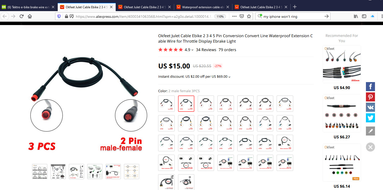
Task: Switch to the Waterproof extension cable tab
Action: [203, 7]
